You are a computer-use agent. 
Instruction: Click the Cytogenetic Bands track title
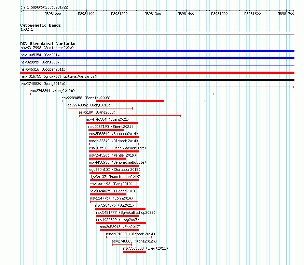41,25
